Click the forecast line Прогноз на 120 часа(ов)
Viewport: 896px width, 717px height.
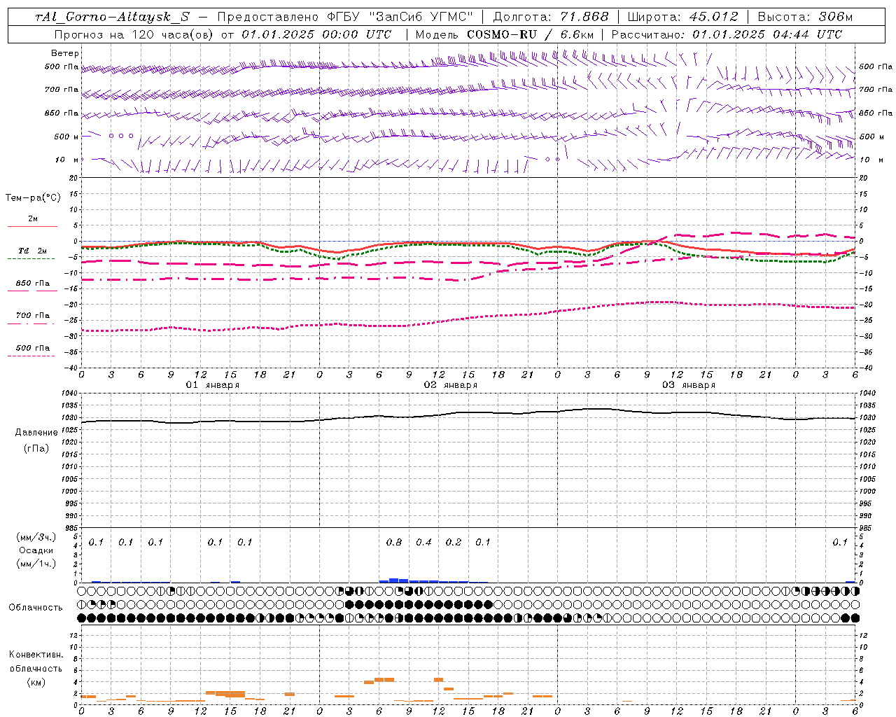pos(134,34)
